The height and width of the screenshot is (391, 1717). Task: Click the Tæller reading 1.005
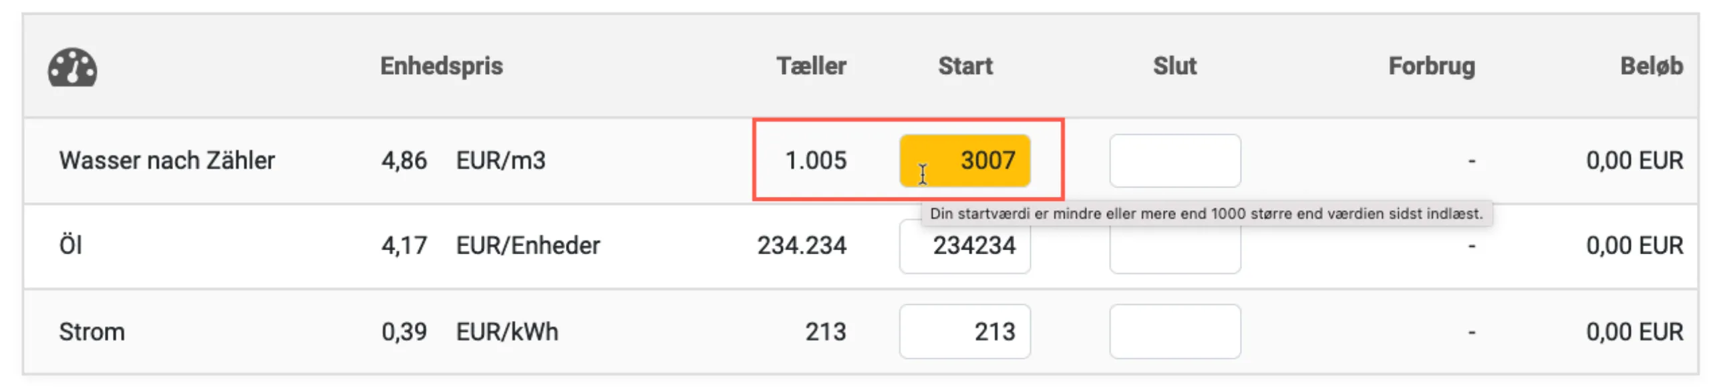pyautogui.click(x=815, y=161)
